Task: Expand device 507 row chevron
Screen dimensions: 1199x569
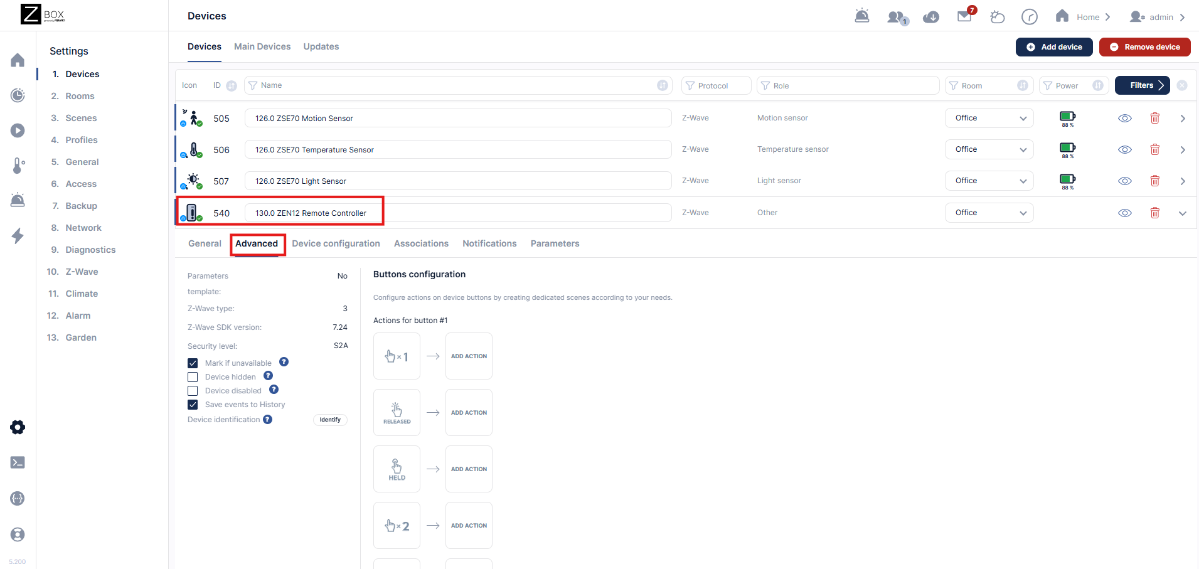Action: pyautogui.click(x=1183, y=181)
